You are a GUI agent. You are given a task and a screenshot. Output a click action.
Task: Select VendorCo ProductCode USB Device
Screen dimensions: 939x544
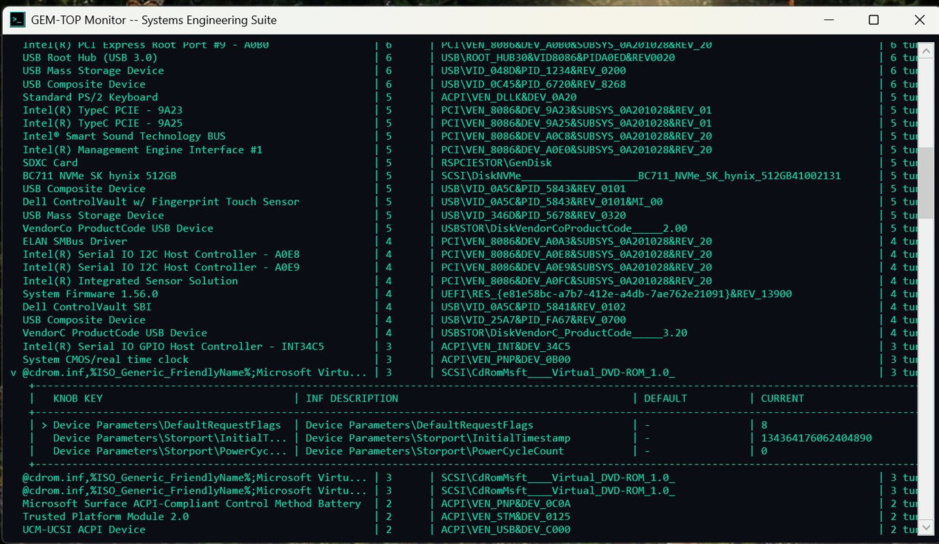point(117,229)
